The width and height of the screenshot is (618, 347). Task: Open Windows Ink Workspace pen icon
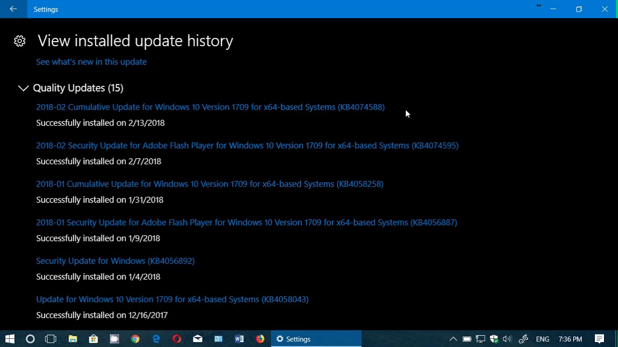point(523,339)
